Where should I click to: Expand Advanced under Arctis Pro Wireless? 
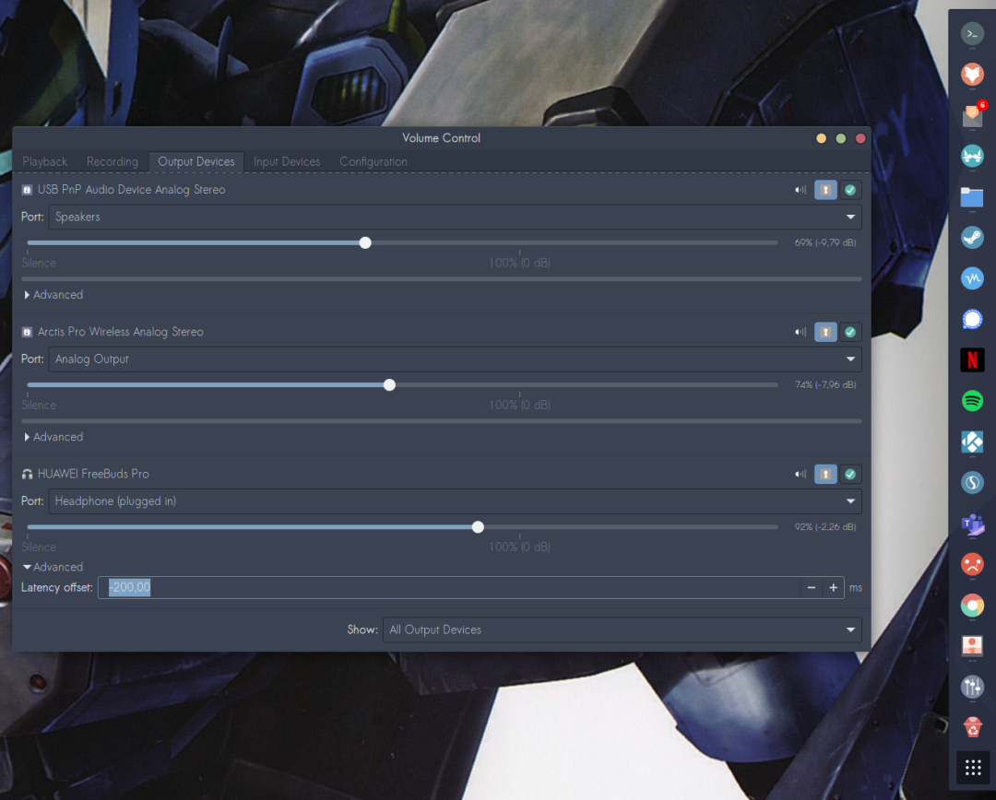pos(53,438)
